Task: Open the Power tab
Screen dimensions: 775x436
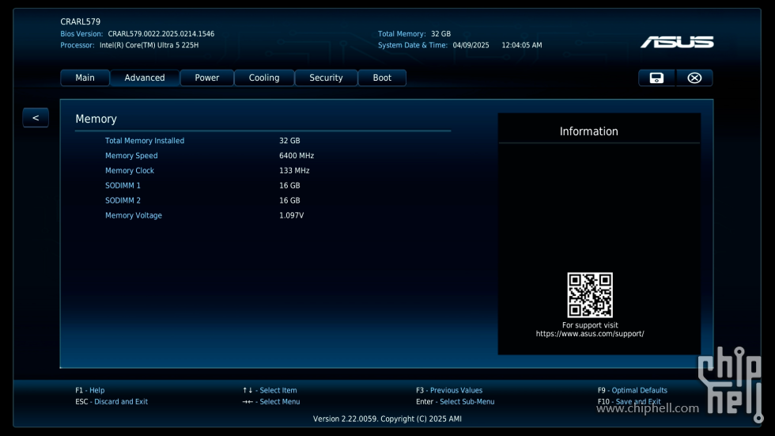Action: coord(206,78)
